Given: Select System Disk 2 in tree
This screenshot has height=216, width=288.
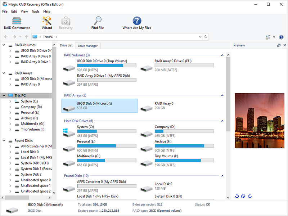Looking at the screenshot, I should pyautogui.click(x=31, y=174).
